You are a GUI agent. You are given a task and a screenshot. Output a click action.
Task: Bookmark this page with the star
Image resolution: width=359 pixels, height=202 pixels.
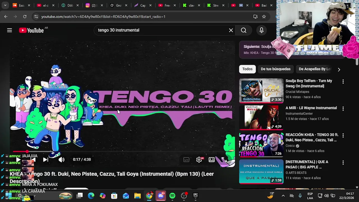264,17
